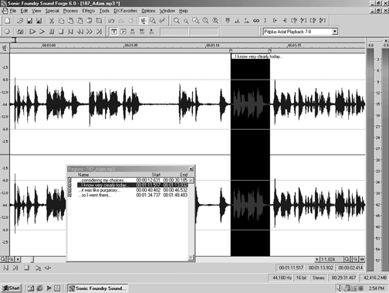This screenshot has height=293, width=389.
Task: Click the small Zoom Out magnifier icon
Action: point(186,21)
